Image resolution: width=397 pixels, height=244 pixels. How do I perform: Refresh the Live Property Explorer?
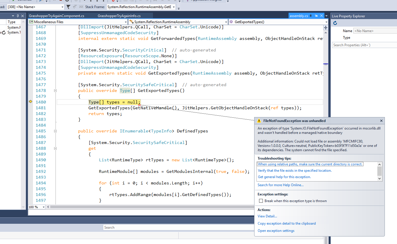point(335,23)
